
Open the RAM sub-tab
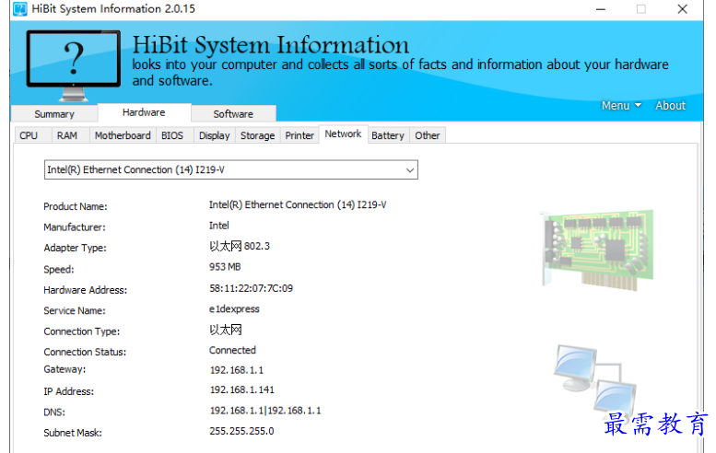67,135
